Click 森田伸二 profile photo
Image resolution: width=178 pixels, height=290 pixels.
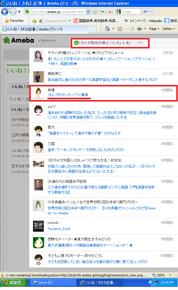tap(39, 77)
